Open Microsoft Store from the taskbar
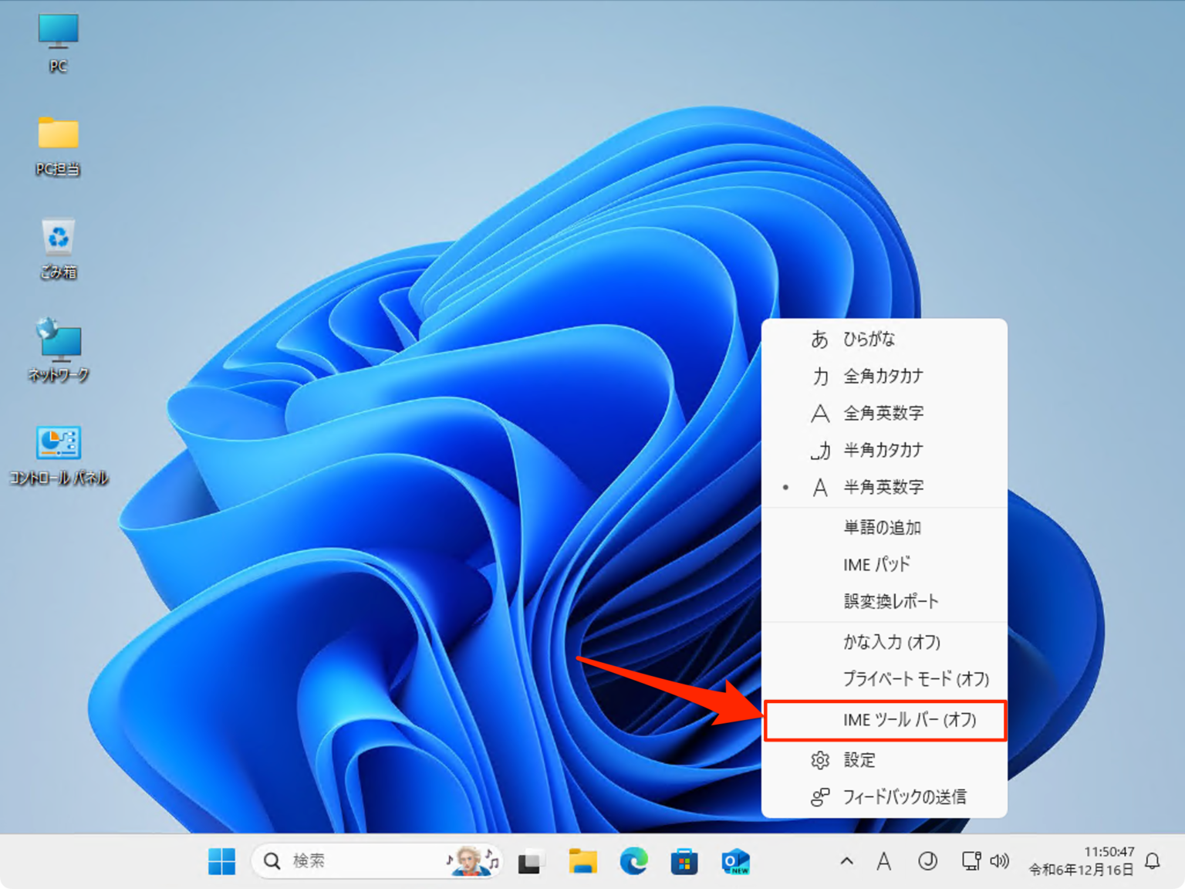This screenshot has width=1185, height=889. coord(684,861)
